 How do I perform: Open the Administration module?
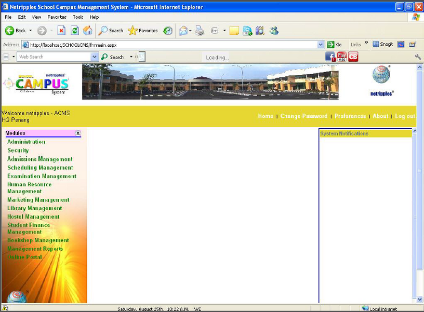click(x=26, y=142)
